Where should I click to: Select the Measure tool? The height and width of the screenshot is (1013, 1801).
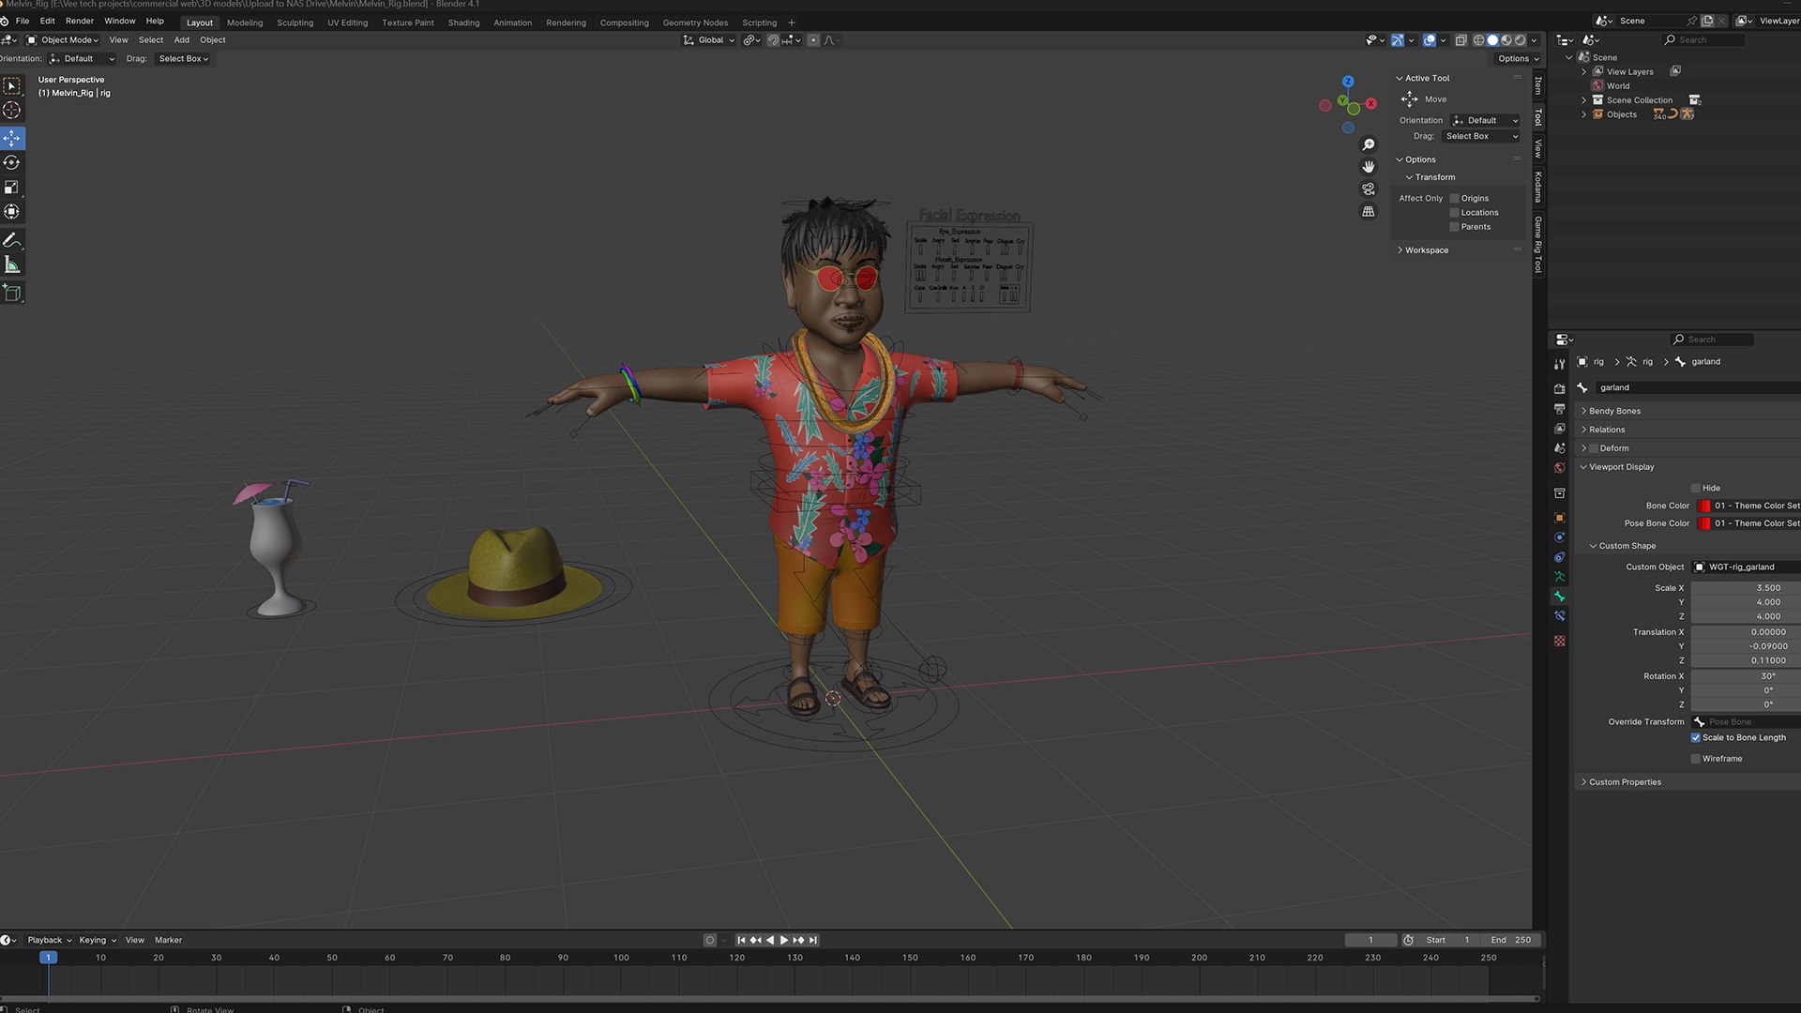point(12,265)
